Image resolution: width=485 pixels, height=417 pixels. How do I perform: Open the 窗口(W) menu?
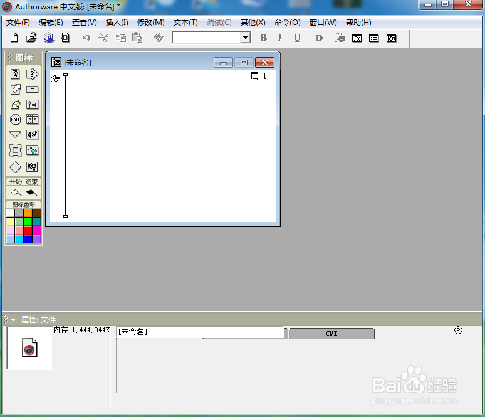point(323,23)
